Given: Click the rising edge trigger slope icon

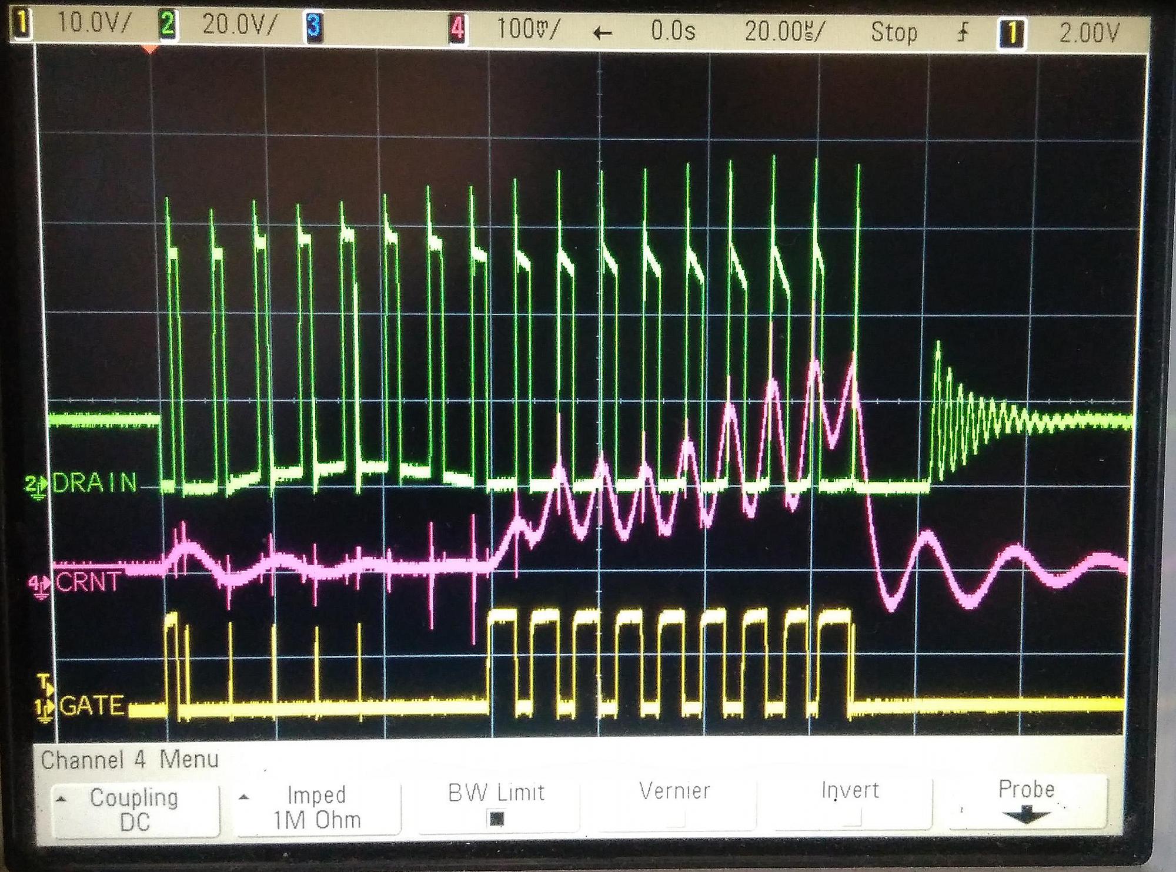Looking at the screenshot, I should [x=962, y=32].
